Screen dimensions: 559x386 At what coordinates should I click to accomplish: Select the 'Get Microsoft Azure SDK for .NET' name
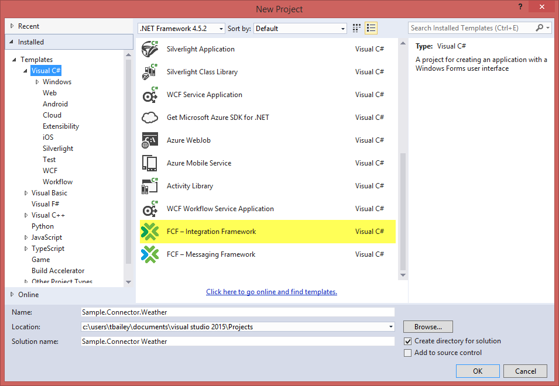(x=218, y=118)
